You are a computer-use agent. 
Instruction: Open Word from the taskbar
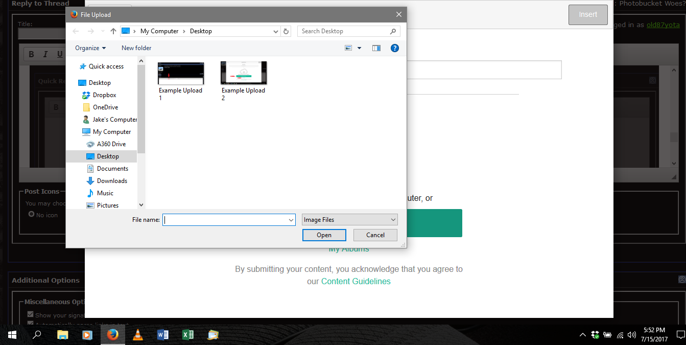tap(163, 335)
